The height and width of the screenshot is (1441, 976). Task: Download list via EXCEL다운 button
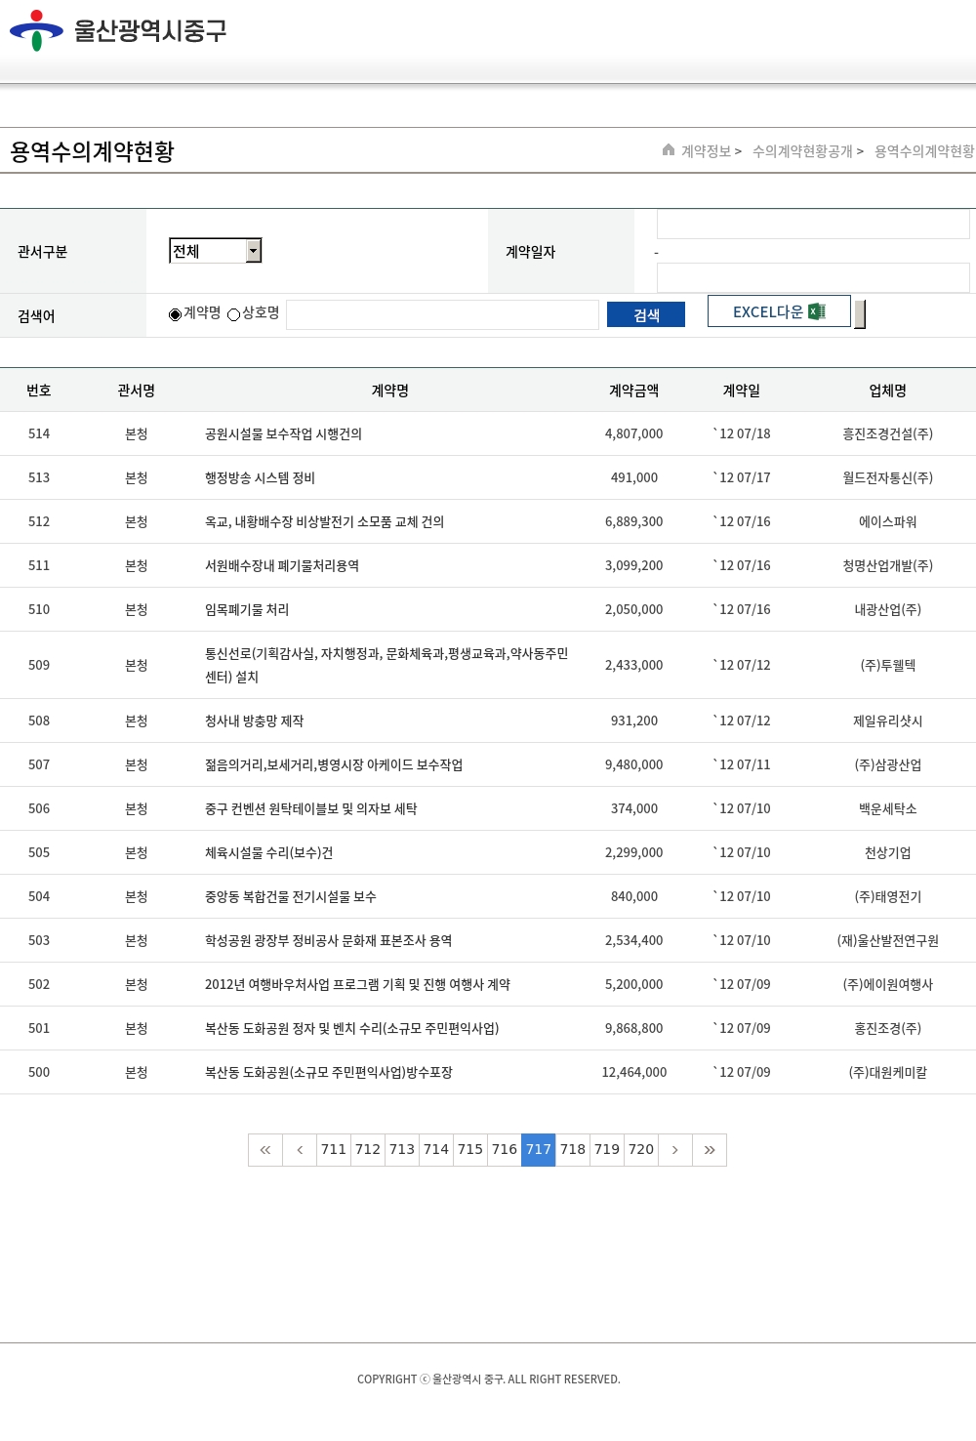[768, 311]
